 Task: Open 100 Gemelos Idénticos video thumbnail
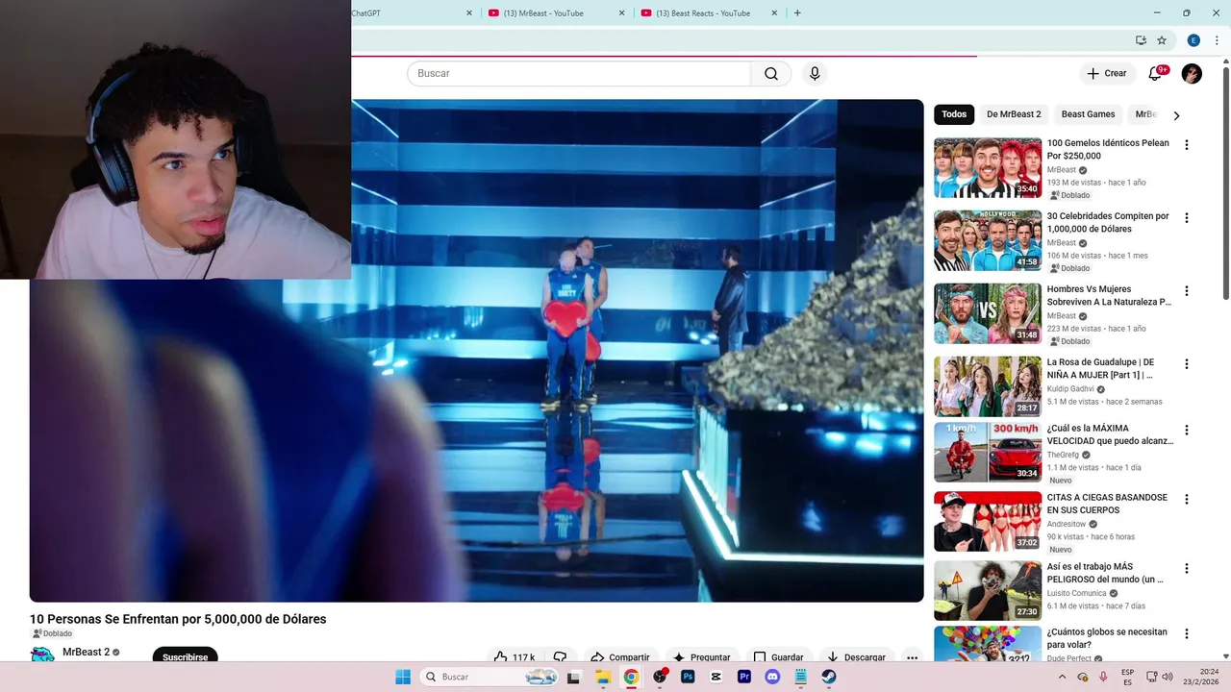[988, 168]
